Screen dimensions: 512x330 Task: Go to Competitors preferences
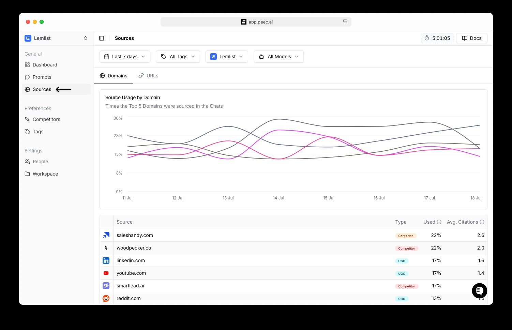[x=46, y=119]
